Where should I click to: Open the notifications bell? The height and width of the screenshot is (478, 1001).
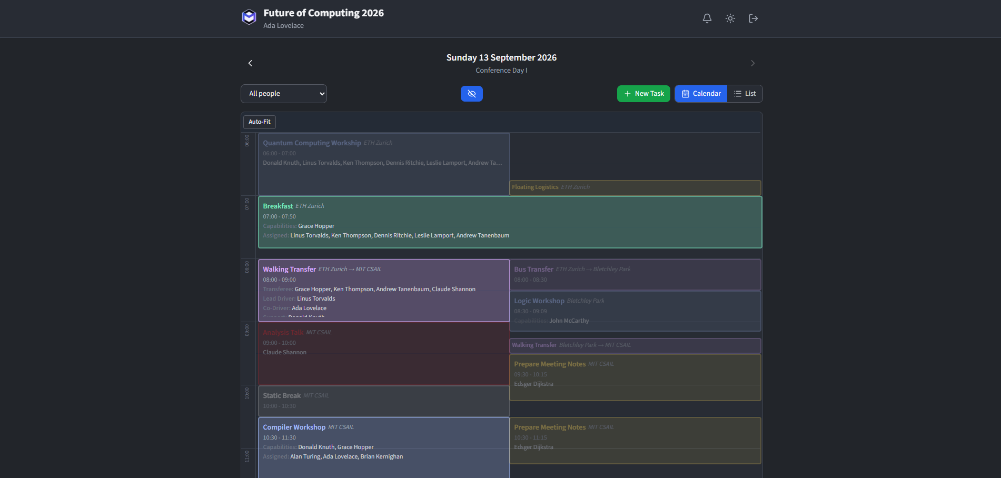coord(707,18)
